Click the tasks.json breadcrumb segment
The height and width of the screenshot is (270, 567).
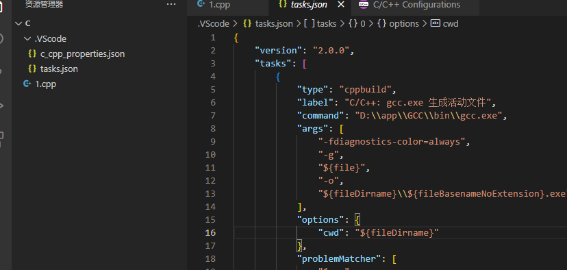pos(274,24)
